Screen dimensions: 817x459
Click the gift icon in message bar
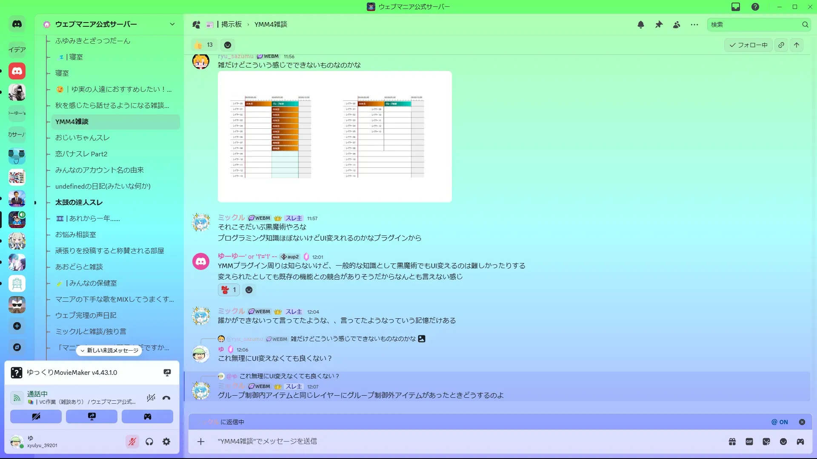[732, 442]
